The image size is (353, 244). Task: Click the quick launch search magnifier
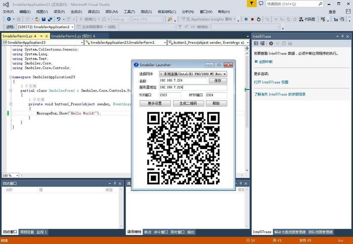pyautogui.click(x=320, y=4)
